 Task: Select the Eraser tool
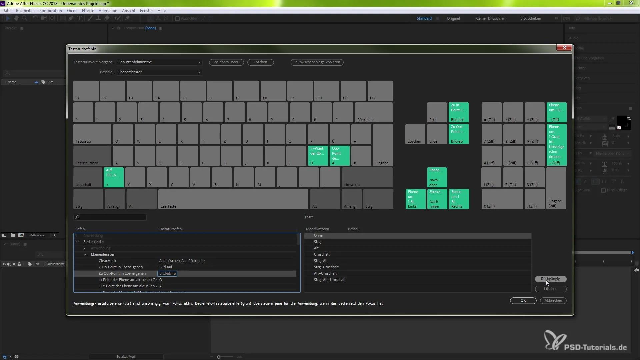pos(107,18)
